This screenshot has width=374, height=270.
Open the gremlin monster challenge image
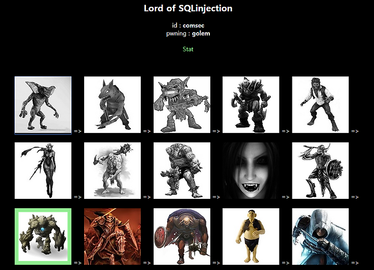(x=43, y=105)
